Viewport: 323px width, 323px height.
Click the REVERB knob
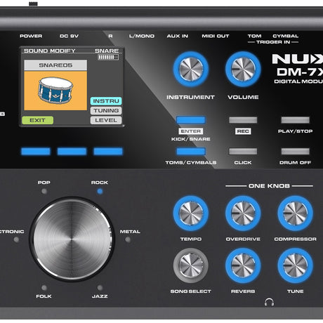243,265
